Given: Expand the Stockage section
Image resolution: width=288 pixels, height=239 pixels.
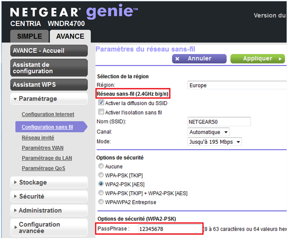Looking at the screenshot, I should [49, 182].
